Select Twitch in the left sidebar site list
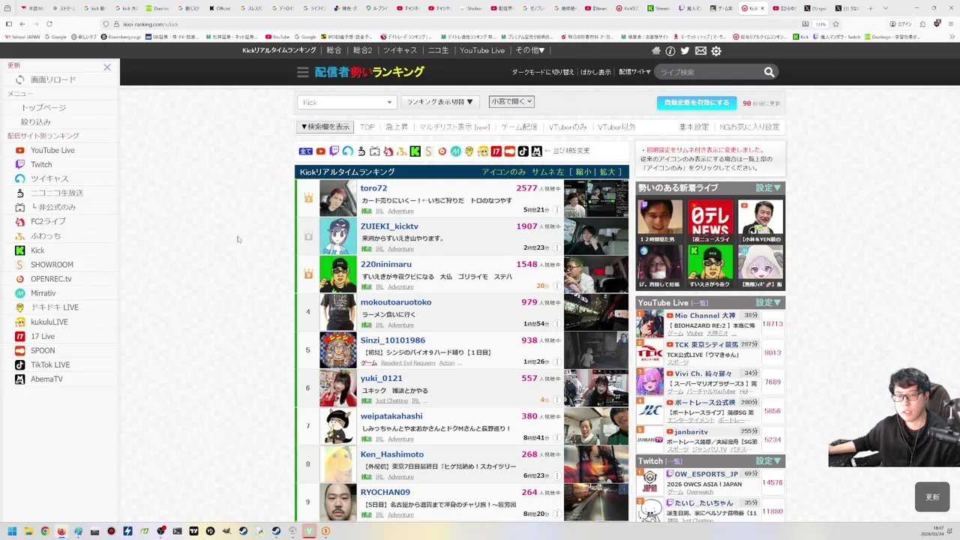 [x=41, y=165]
